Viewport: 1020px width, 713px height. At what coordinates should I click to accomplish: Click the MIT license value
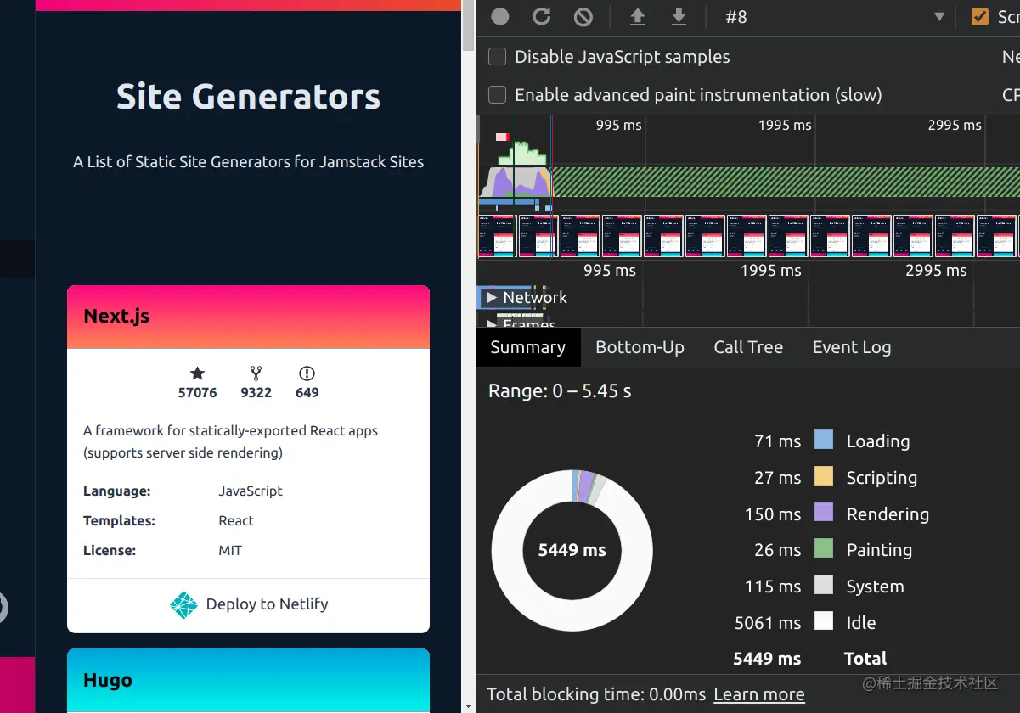230,551
